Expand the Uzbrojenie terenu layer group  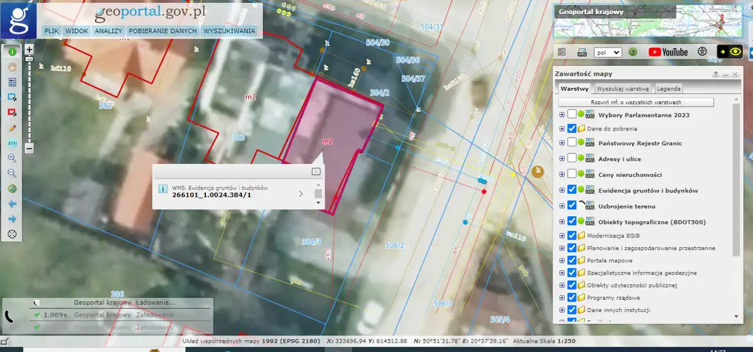(562, 206)
